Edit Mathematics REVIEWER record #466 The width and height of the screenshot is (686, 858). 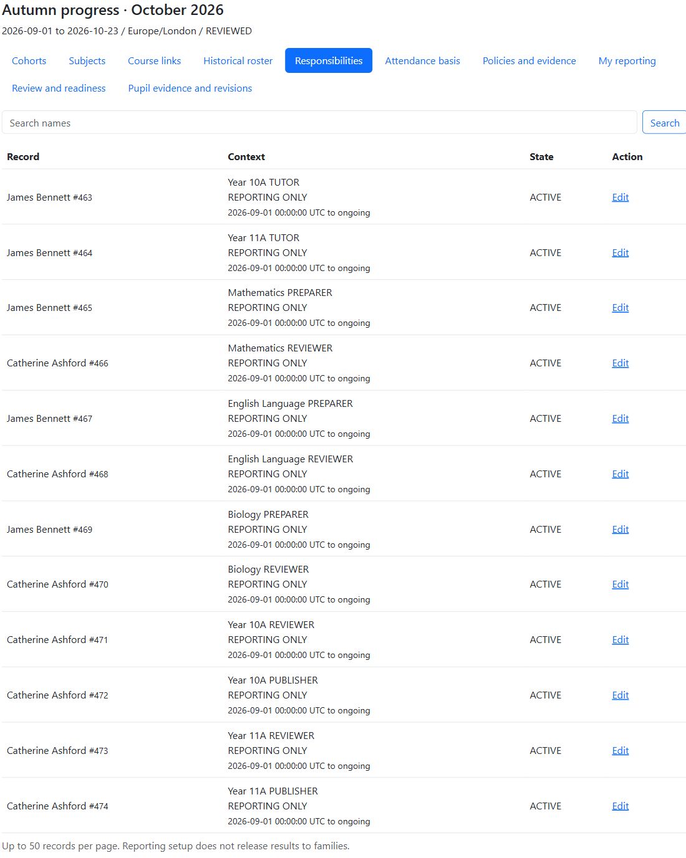pyautogui.click(x=621, y=363)
